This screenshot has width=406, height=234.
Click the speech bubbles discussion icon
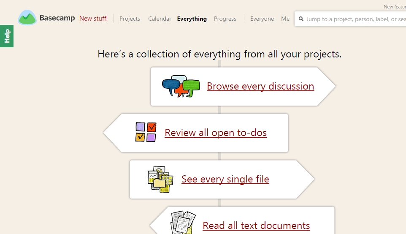click(181, 86)
